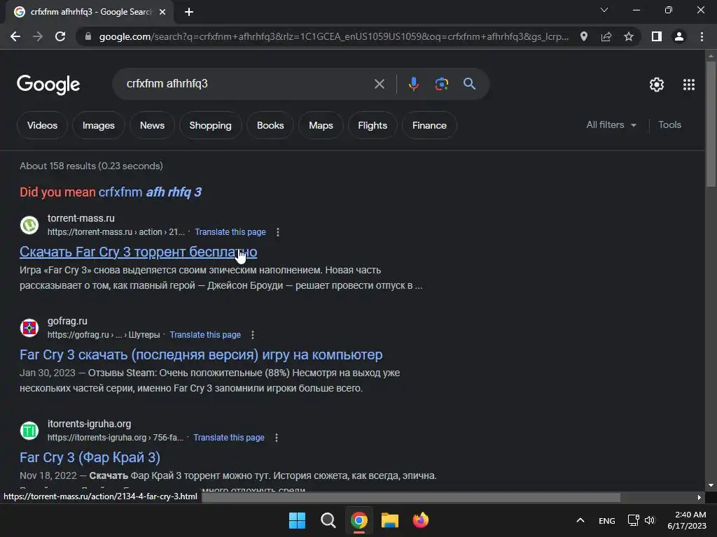Open File Explorer from taskbar
Viewport: 717px width, 537px height.
click(390, 520)
